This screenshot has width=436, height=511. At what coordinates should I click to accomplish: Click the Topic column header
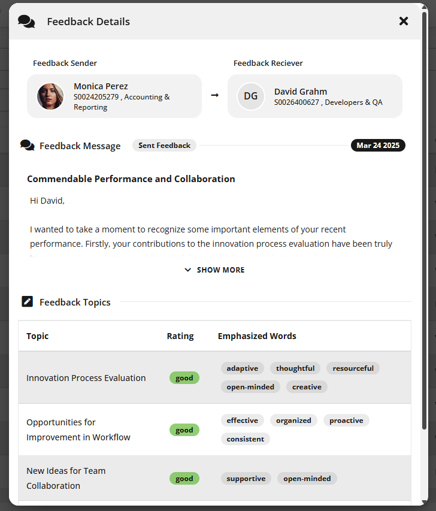(38, 336)
